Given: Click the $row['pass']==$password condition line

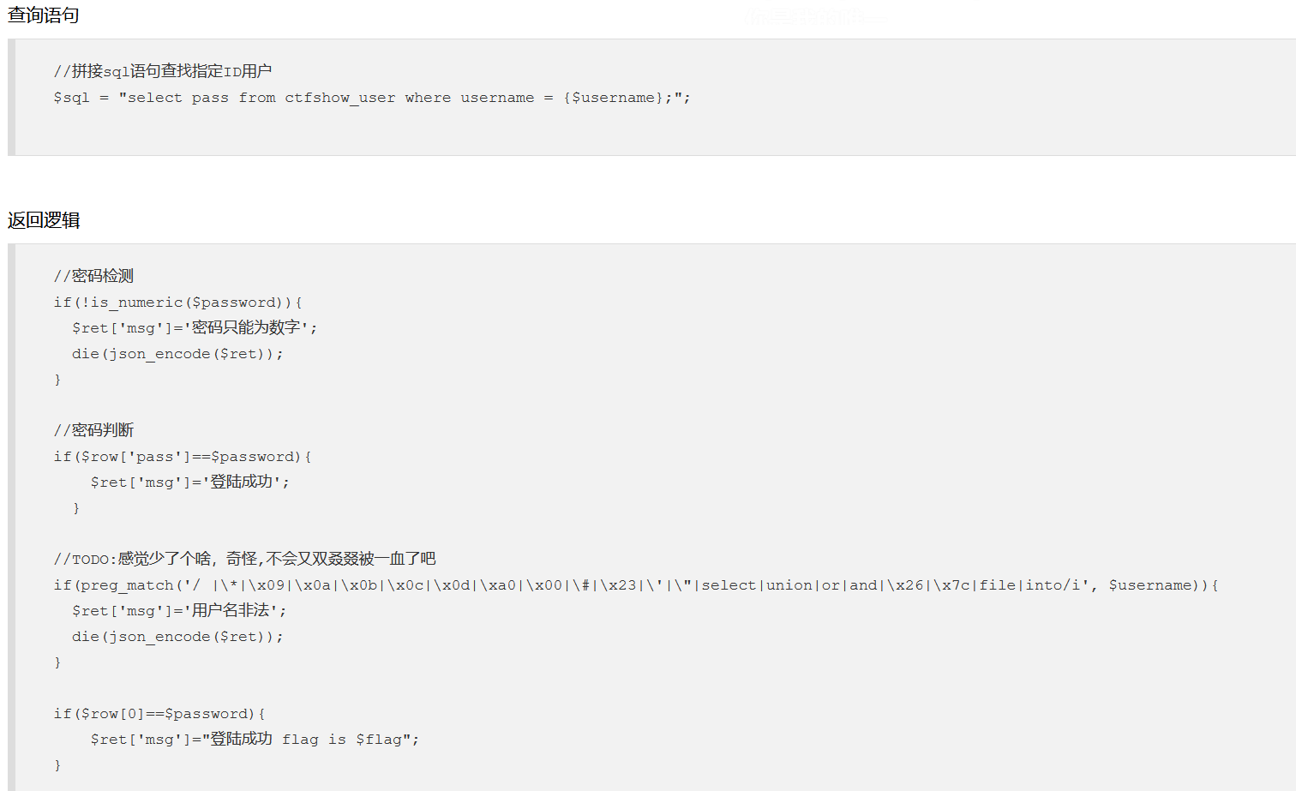Looking at the screenshot, I should 183,457.
